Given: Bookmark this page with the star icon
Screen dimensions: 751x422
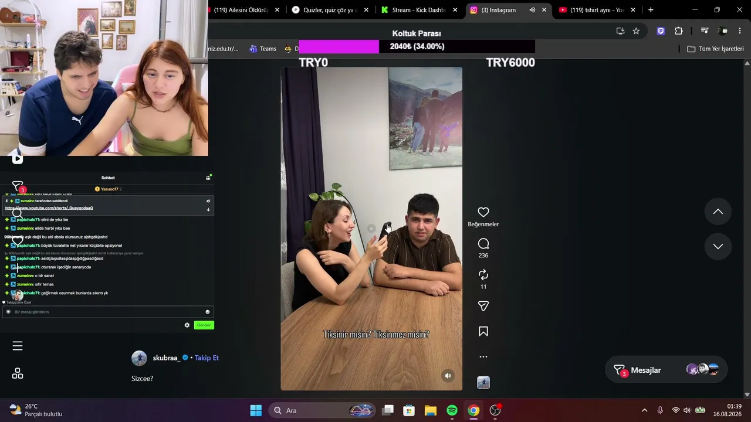Looking at the screenshot, I should [x=636, y=31].
